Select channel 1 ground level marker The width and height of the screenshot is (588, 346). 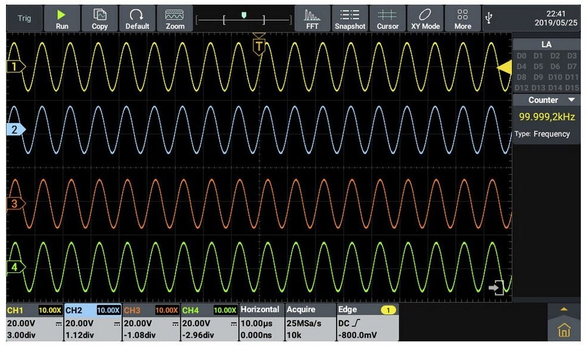pyautogui.click(x=16, y=66)
